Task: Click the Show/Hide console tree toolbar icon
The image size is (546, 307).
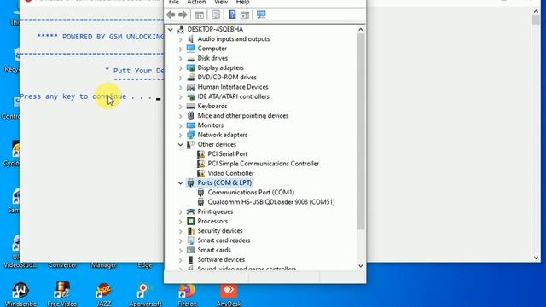Action: pos(199,14)
